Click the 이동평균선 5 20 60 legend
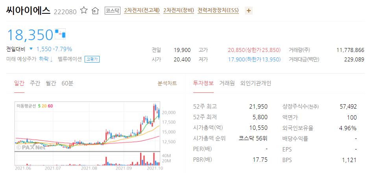The image size is (370, 179). [x=35, y=106]
